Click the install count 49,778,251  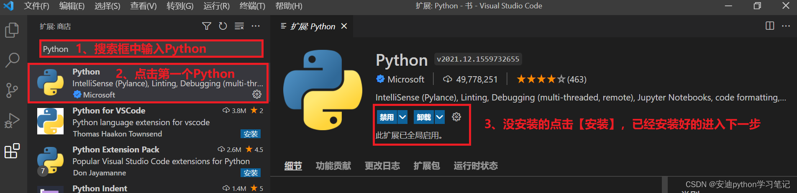470,79
